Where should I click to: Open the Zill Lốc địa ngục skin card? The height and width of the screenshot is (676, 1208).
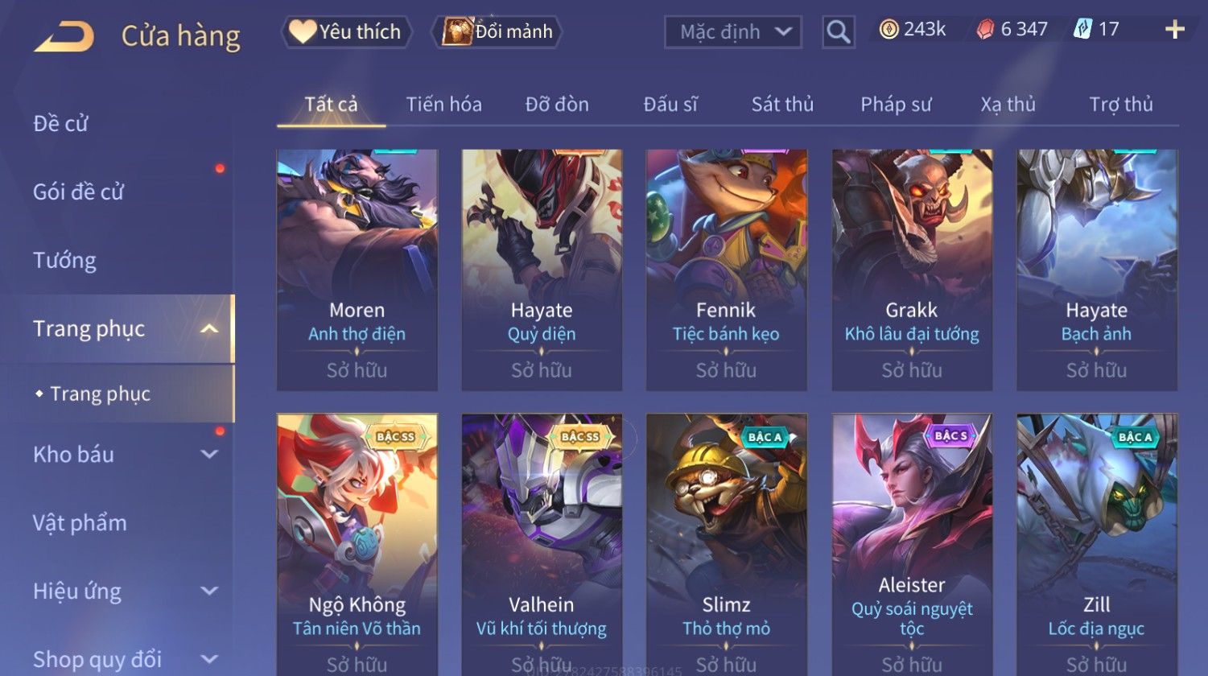pos(1097,544)
